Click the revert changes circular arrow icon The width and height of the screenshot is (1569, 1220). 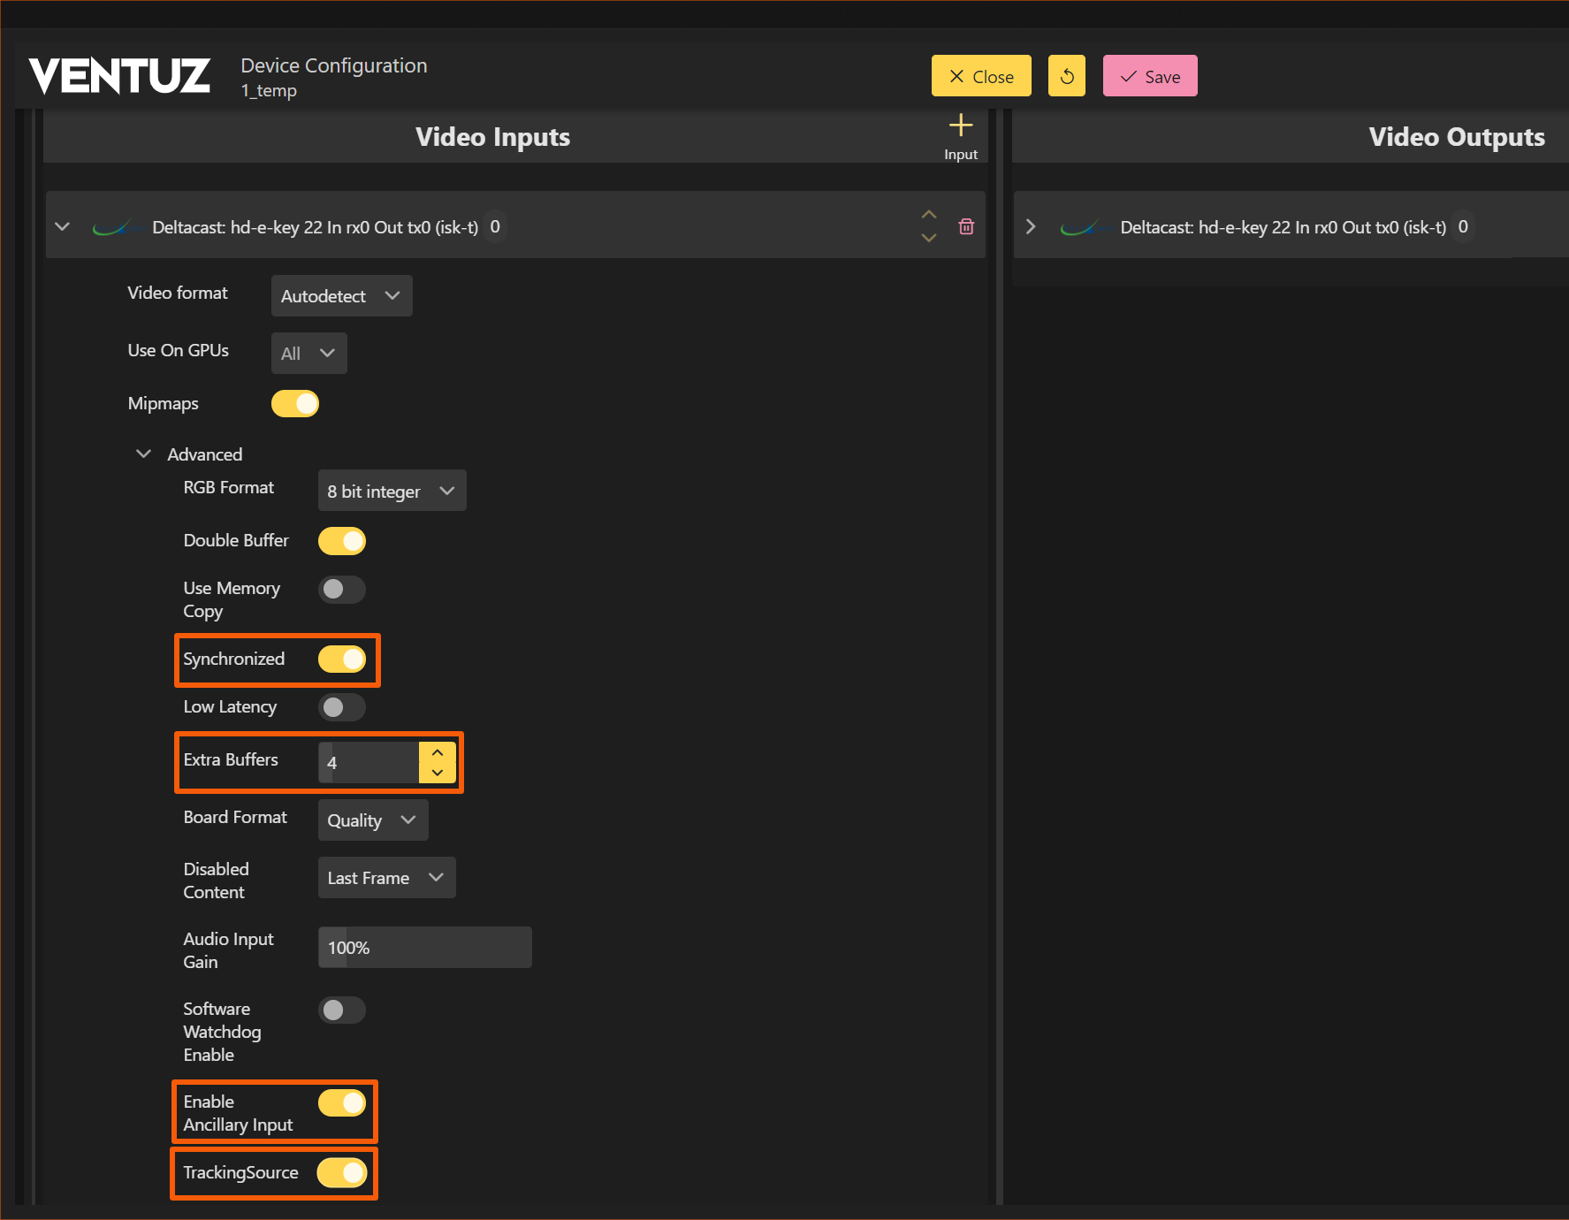point(1067,76)
